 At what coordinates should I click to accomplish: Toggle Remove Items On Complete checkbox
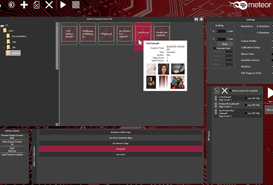click(231, 91)
